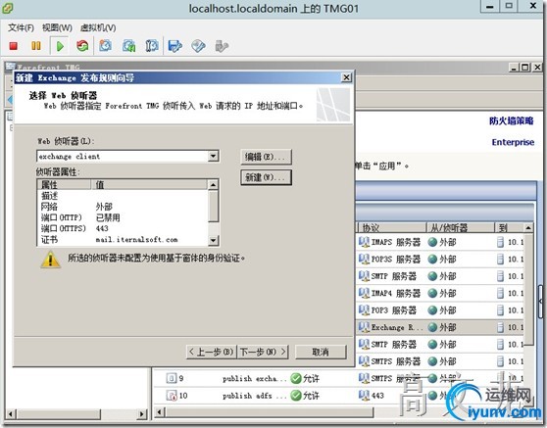Image resolution: width=547 pixels, height=428 pixels.
Task: Select the IMAP4 服务器 protocol icon
Action: [x=364, y=293]
